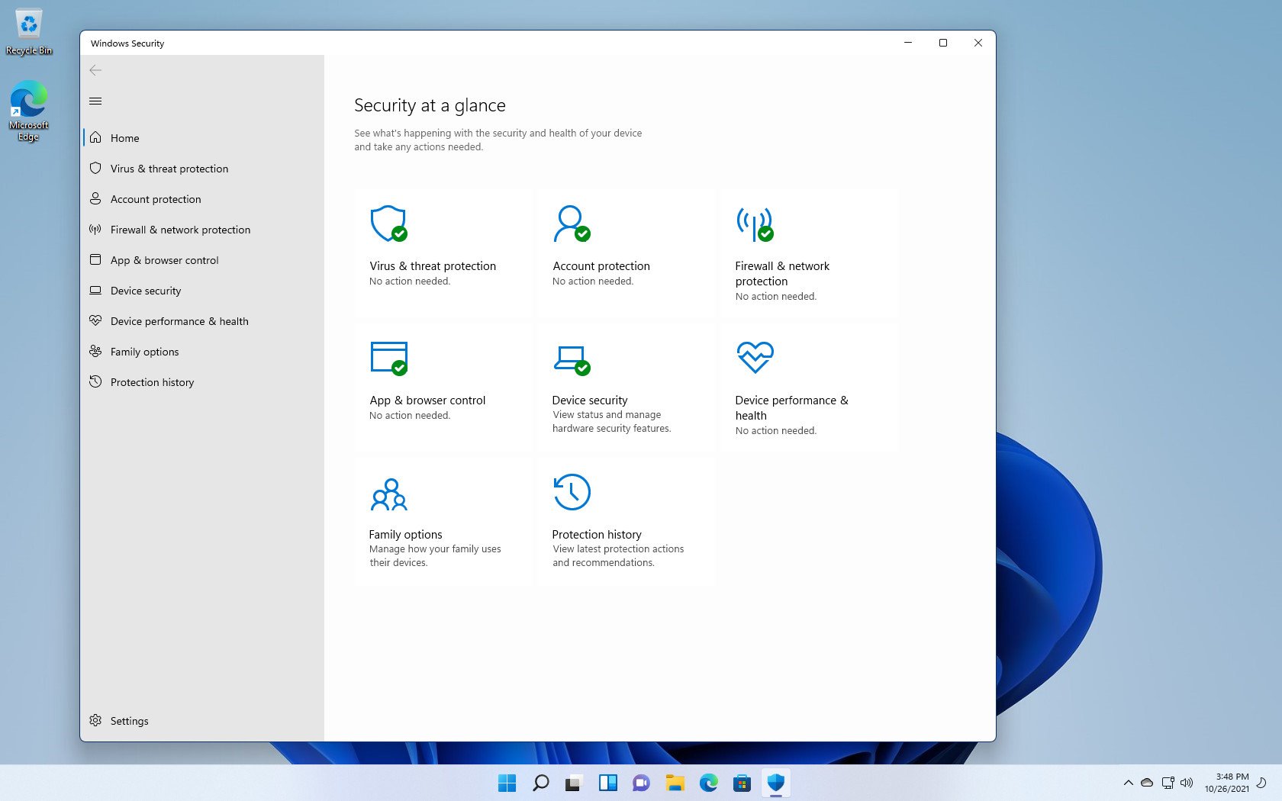This screenshot has width=1282, height=801.
Task: Click the volume speaker in the system tray
Action: click(x=1187, y=782)
